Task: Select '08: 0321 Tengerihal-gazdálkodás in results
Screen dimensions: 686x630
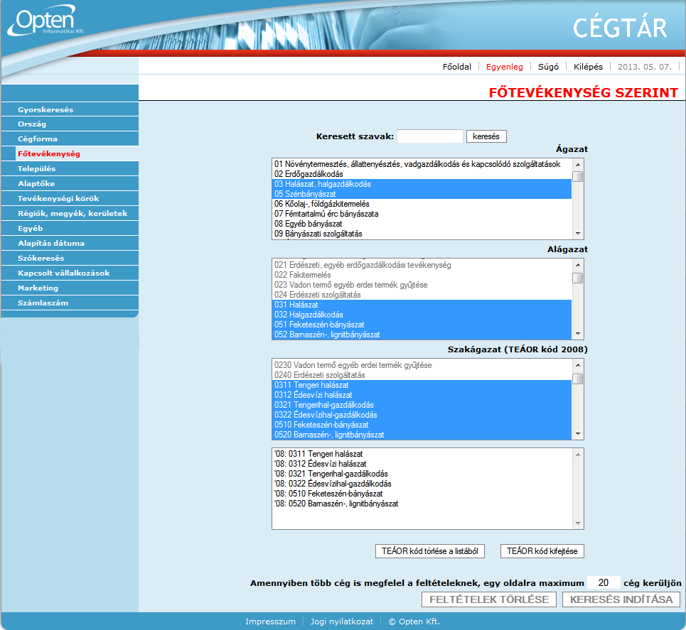Action: 422,474
